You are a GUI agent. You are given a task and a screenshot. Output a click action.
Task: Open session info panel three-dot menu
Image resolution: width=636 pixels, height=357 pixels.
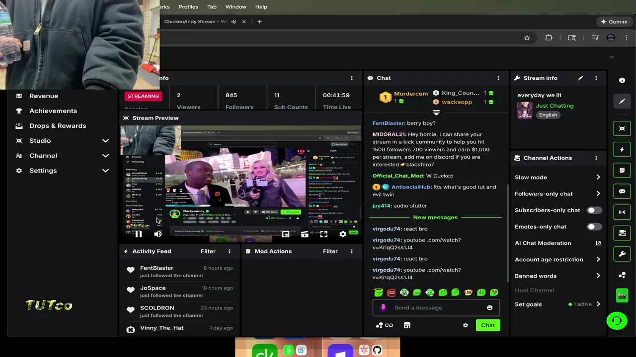pos(352,78)
